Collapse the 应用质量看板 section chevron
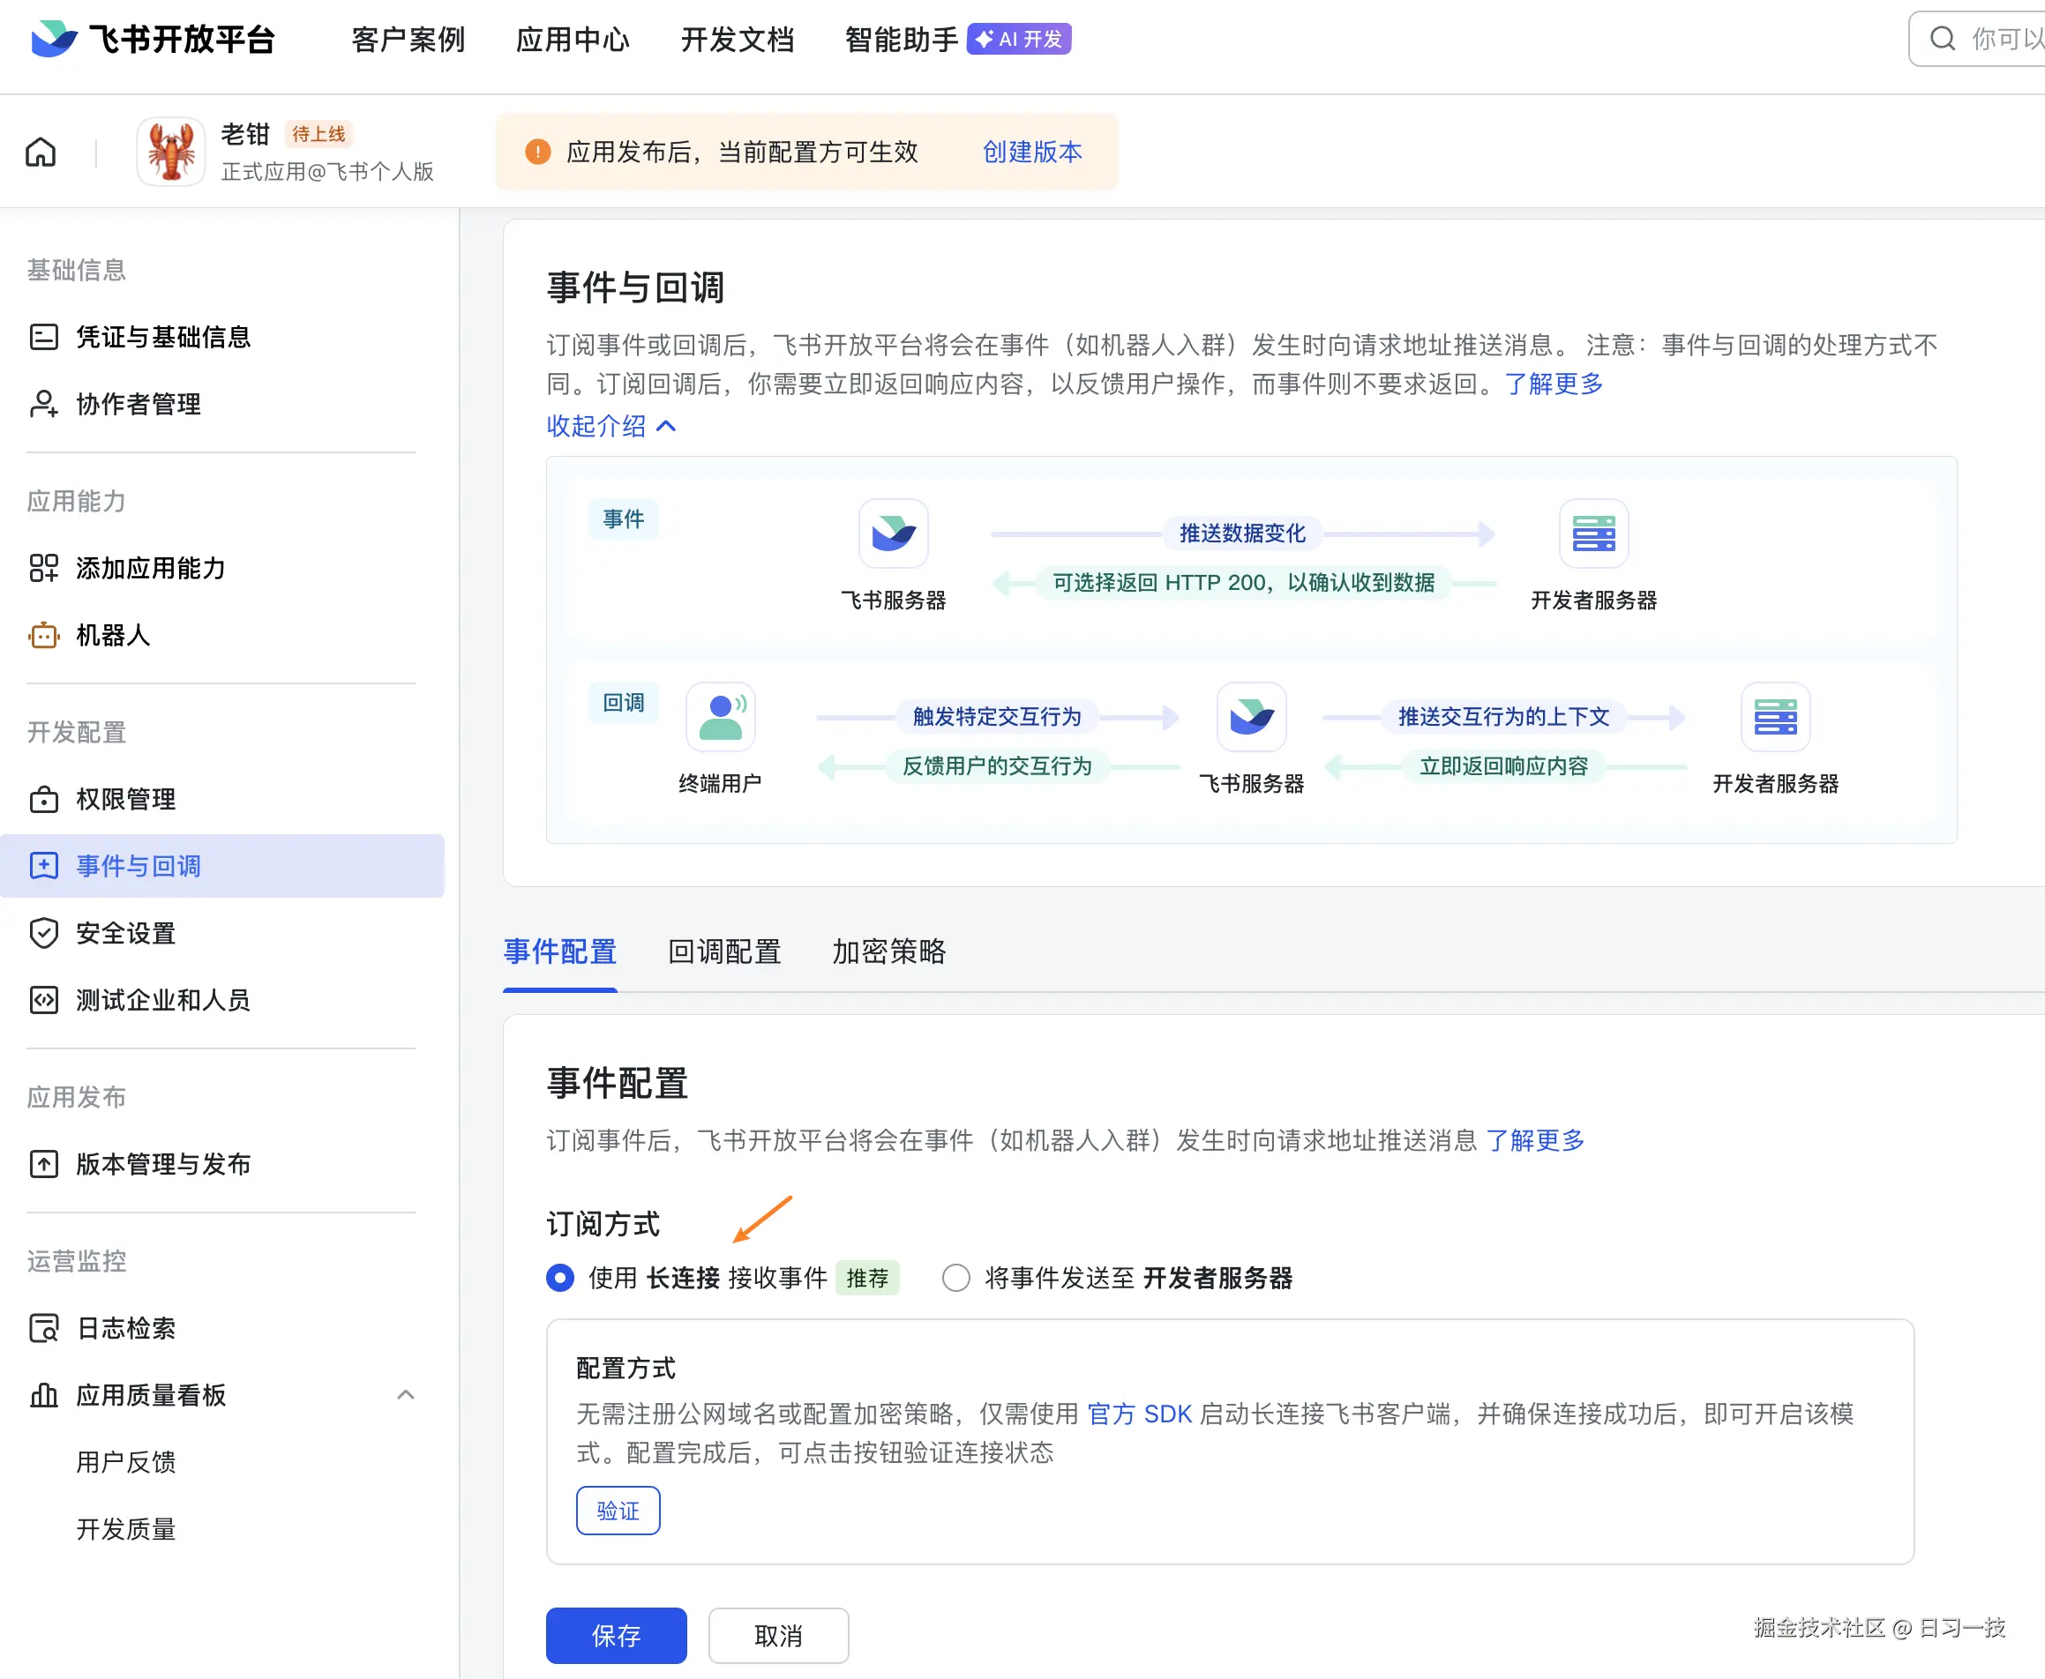 coord(407,1395)
